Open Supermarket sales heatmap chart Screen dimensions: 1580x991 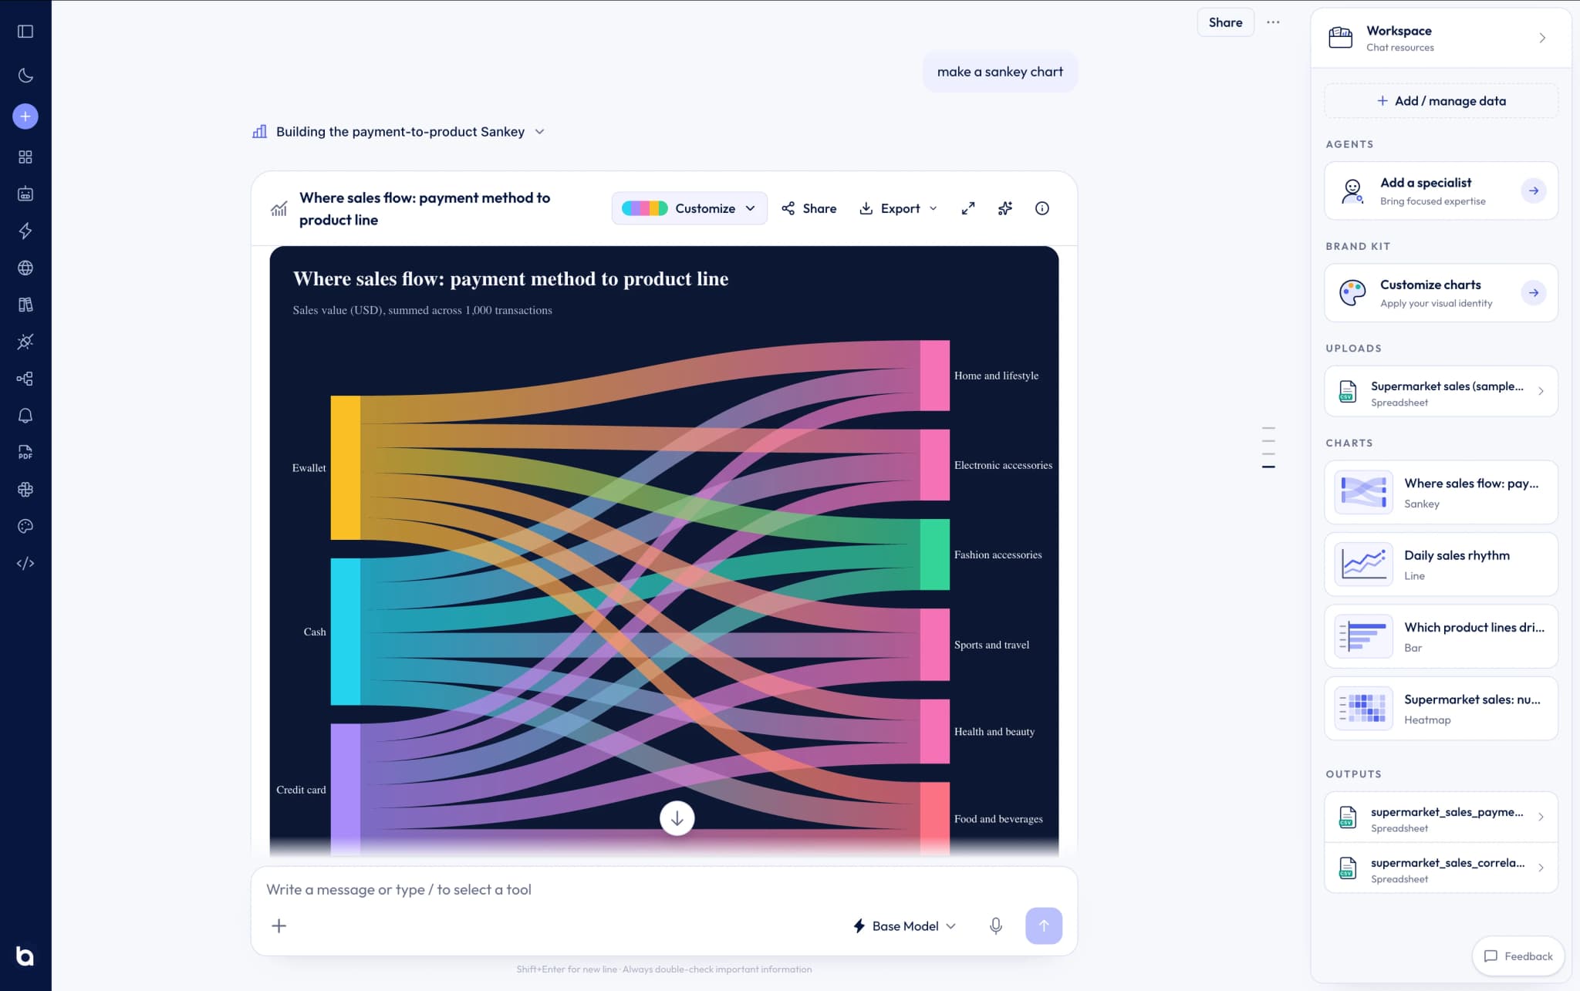[x=1440, y=709]
